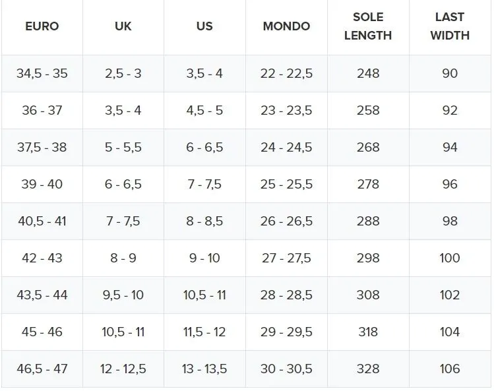Select US size 6 - 6,5 cell
The height and width of the screenshot is (391, 494).
click(204, 147)
